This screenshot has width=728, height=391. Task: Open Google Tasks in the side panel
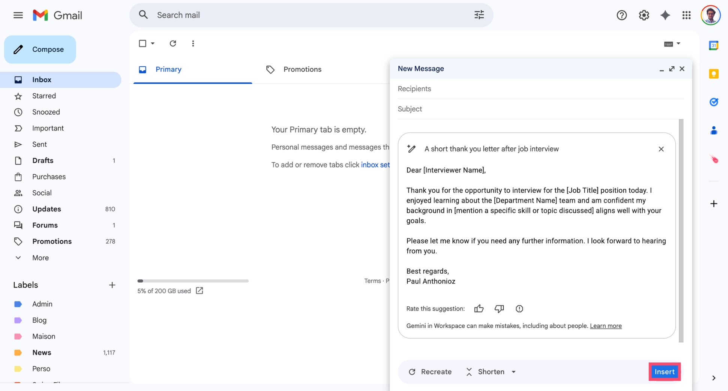coord(714,102)
